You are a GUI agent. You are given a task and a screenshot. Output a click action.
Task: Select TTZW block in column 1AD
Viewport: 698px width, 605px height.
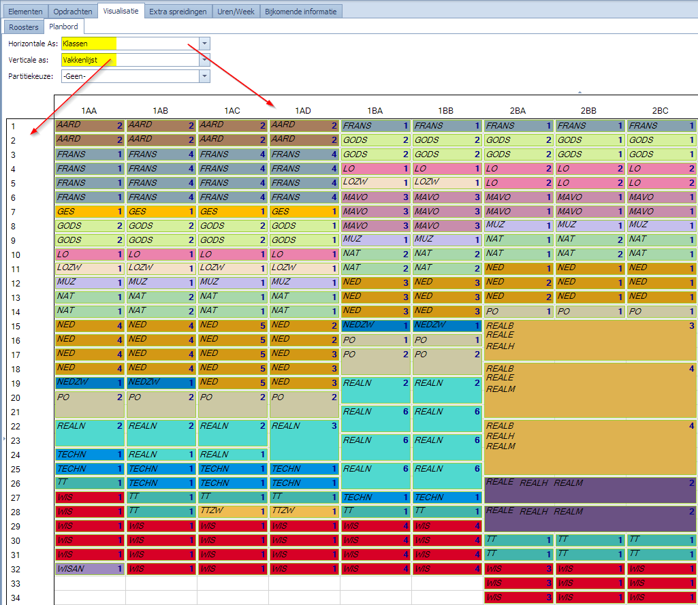(304, 510)
